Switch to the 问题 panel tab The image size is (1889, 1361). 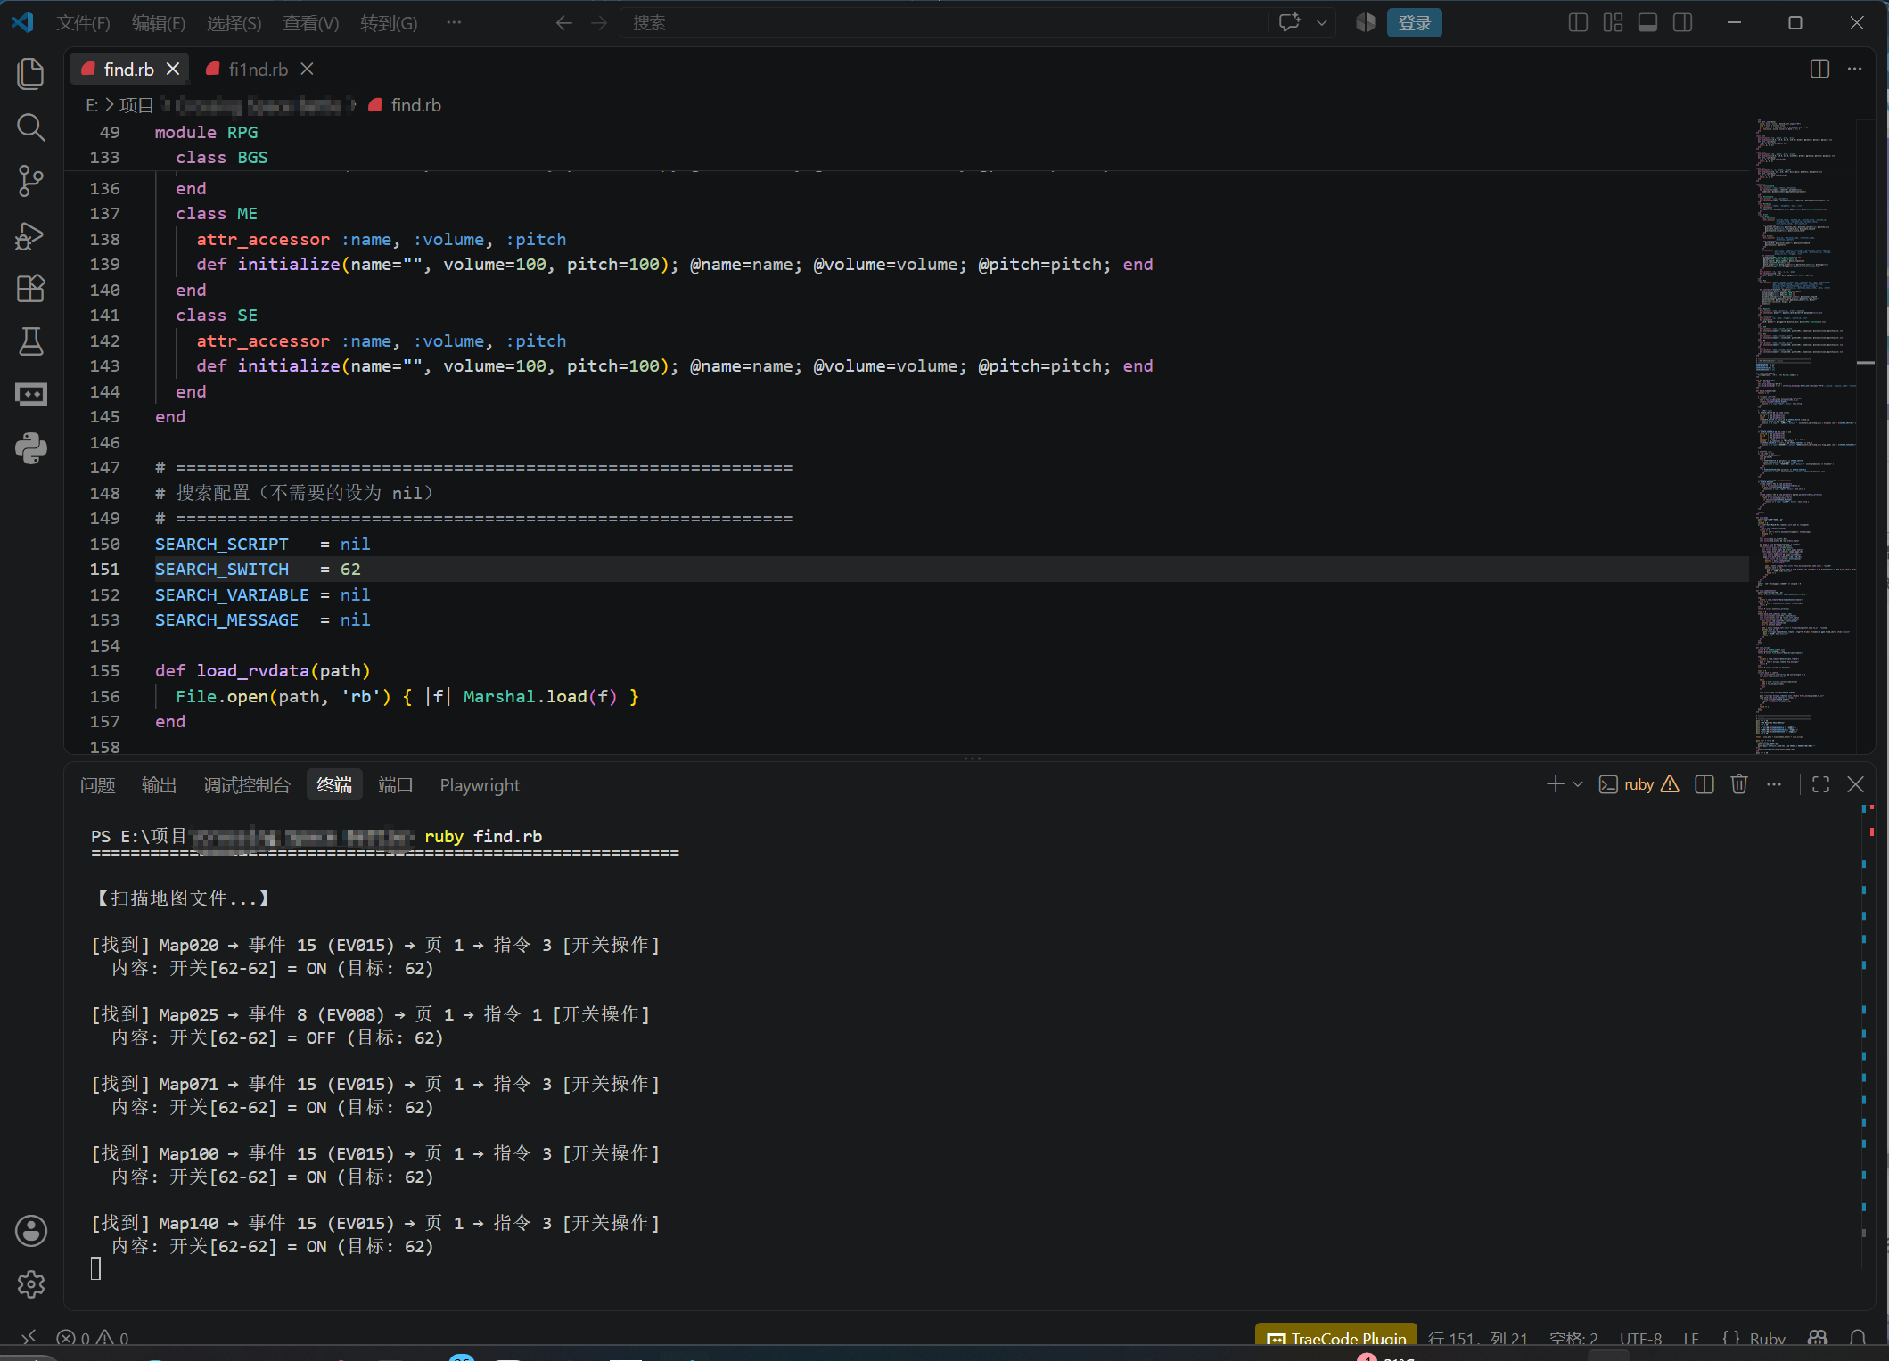point(98,785)
